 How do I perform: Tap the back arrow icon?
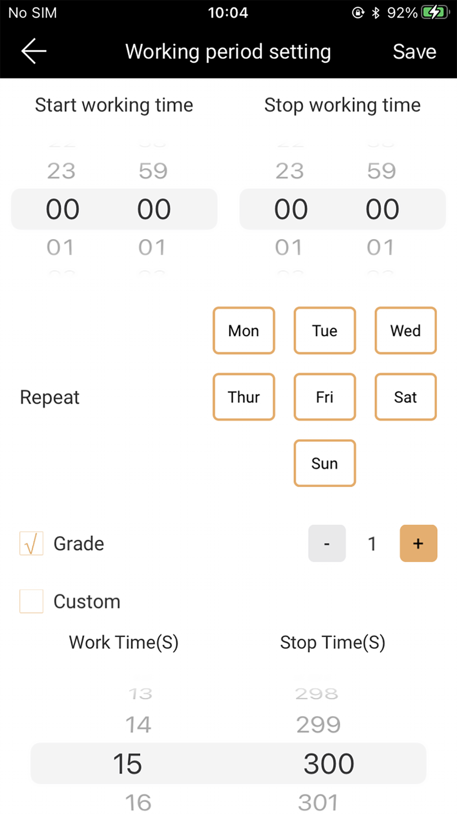(34, 51)
